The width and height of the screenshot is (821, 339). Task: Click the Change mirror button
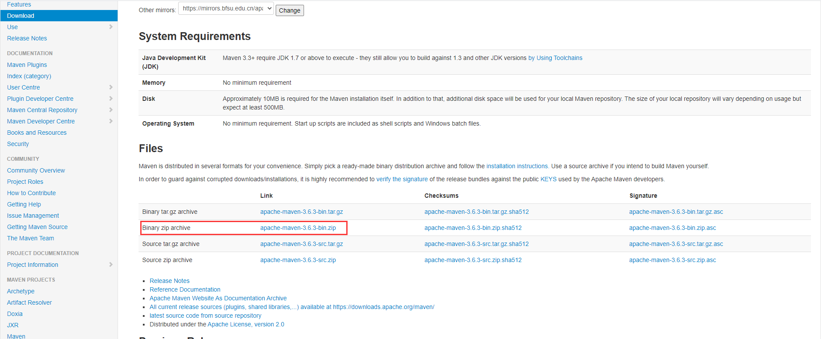click(x=290, y=10)
